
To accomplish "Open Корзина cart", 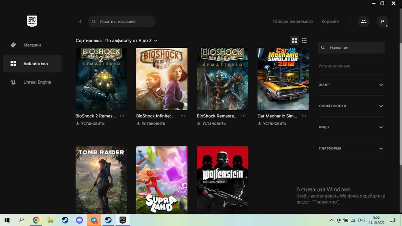I will [x=330, y=22].
